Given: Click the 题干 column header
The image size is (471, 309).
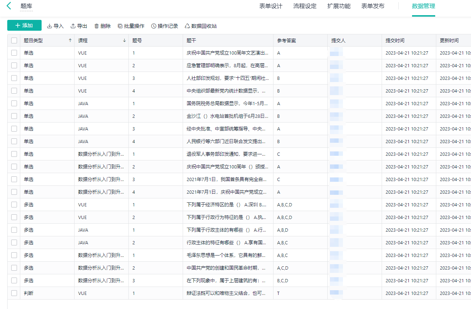Looking at the screenshot, I should pyautogui.click(x=228, y=40).
